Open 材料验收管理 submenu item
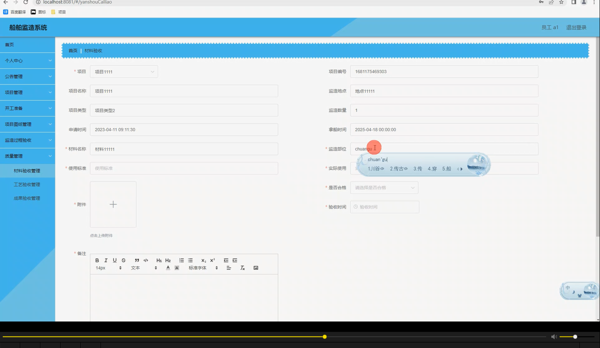Screen dimensions: 600x348 click(x=27, y=171)
